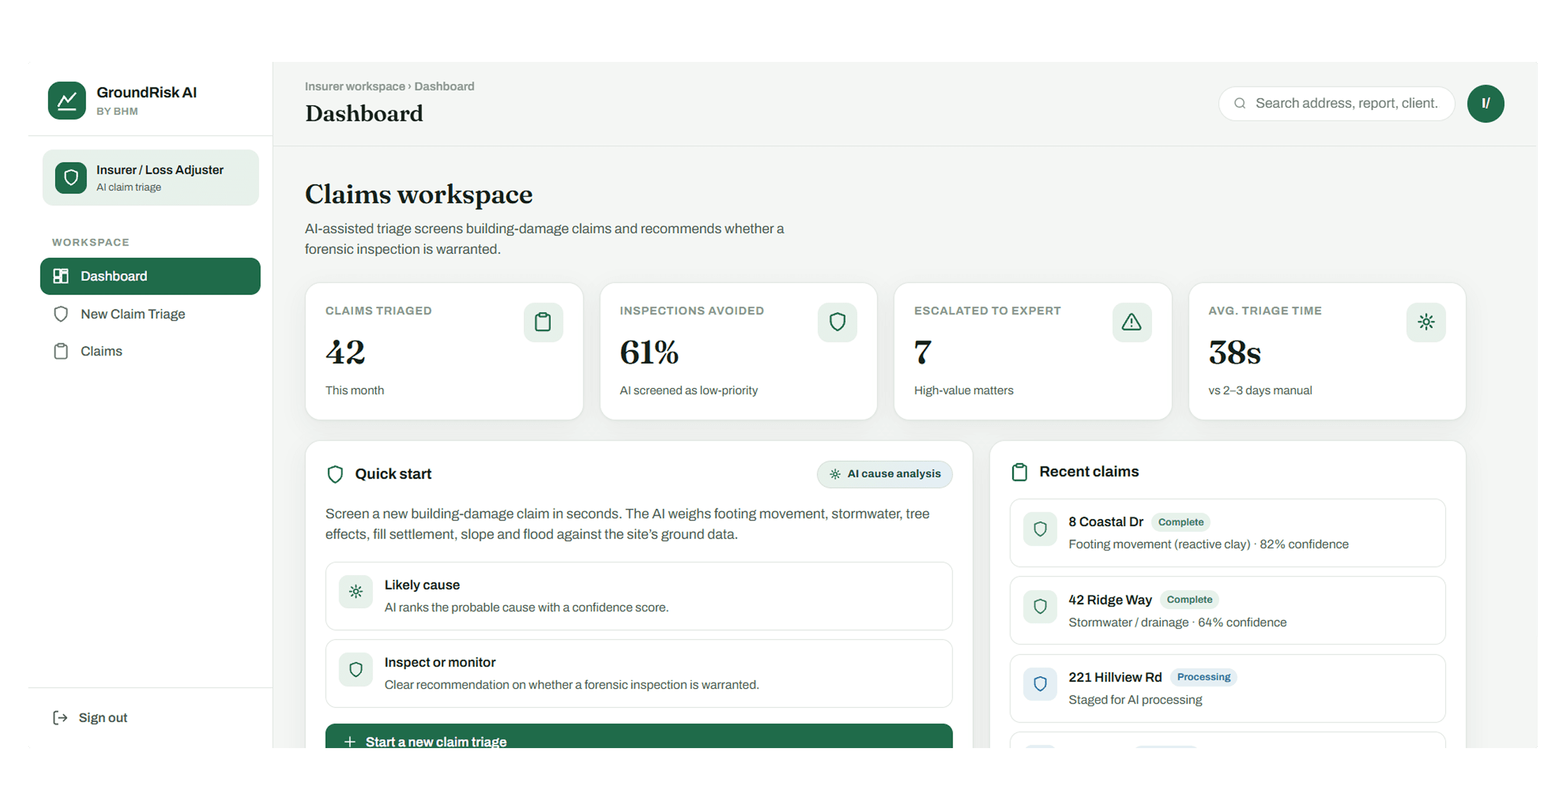This screenshot has height=810, width=1566.
Task: Click warning triangle in Escalated to Expert card
Action: click(1131, 322)
